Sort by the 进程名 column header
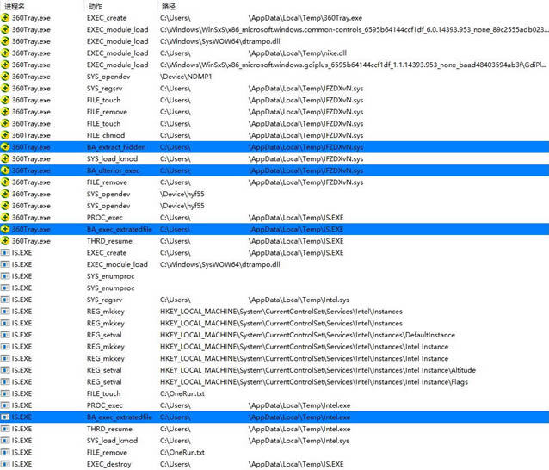 tap(15, 6)
